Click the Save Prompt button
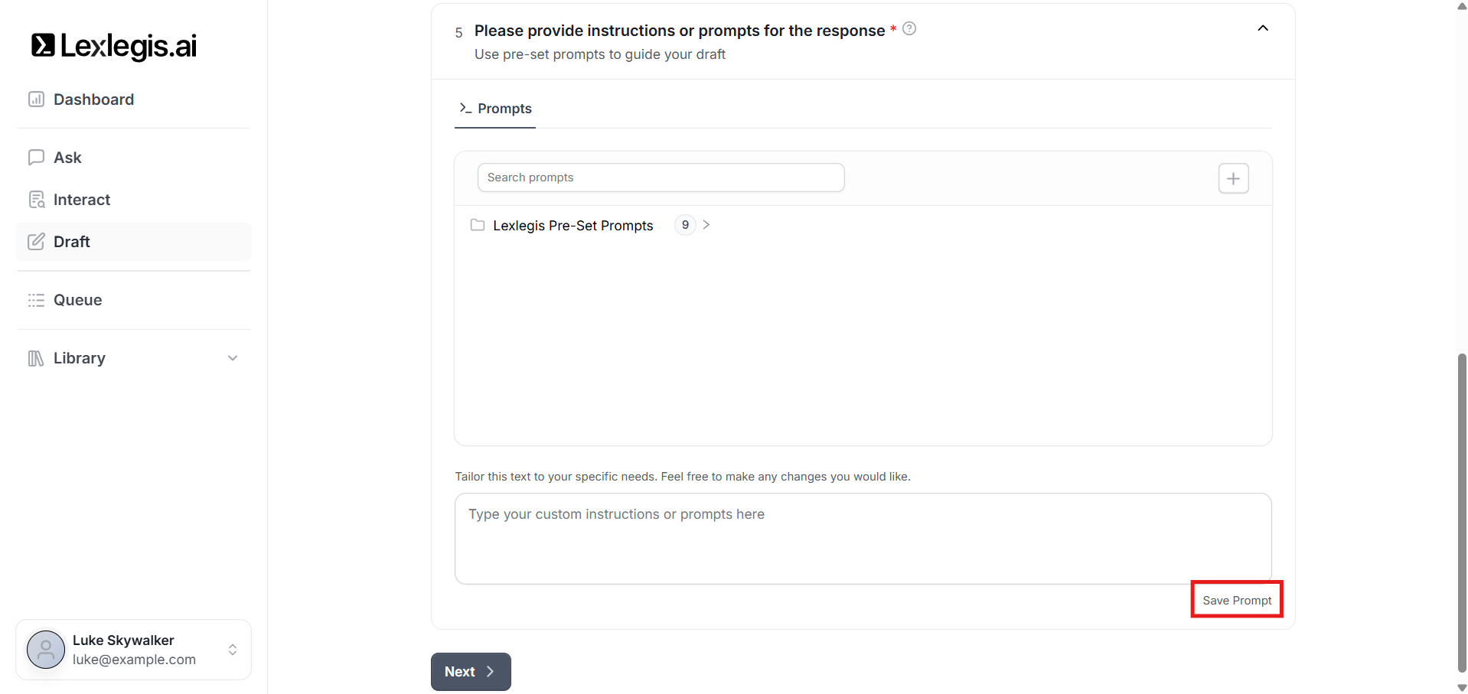The image size is (1468, 694). point(1236,600)
